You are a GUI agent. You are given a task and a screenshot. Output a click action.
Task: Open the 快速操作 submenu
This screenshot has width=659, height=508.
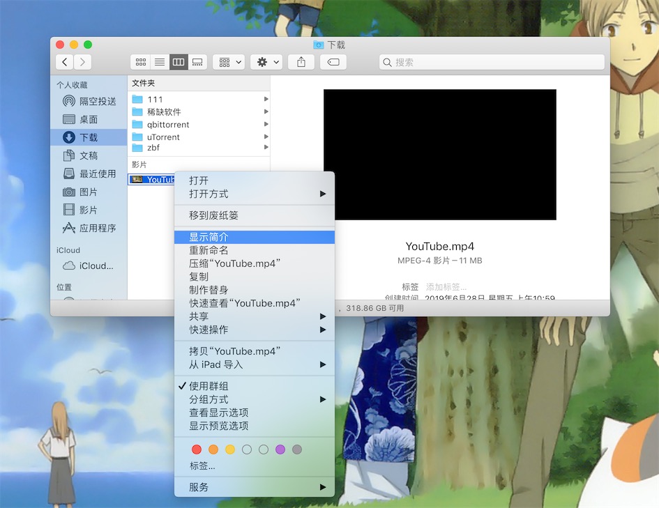[x=255, y=330]
